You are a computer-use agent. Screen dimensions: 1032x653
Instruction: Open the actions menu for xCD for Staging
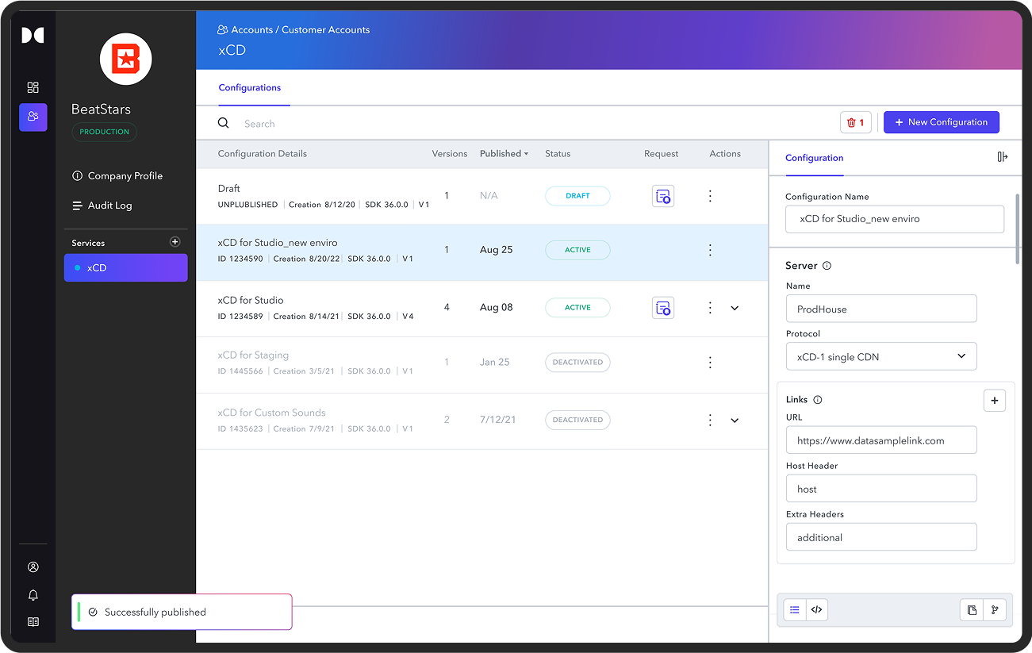(x=710, y=363)
